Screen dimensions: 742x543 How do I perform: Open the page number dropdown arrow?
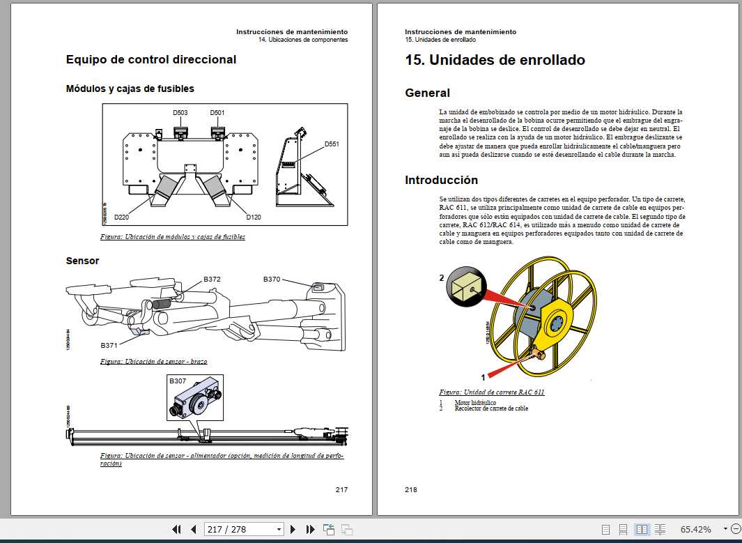(279, 530)
